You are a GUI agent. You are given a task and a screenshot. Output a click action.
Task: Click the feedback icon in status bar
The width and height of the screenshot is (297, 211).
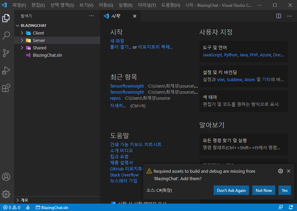pyautogui.click(x=281, y=207)
